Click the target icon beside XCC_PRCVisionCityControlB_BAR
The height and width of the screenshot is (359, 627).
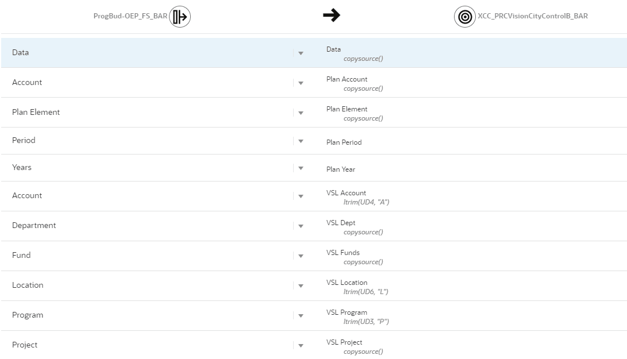coord(465,17)
